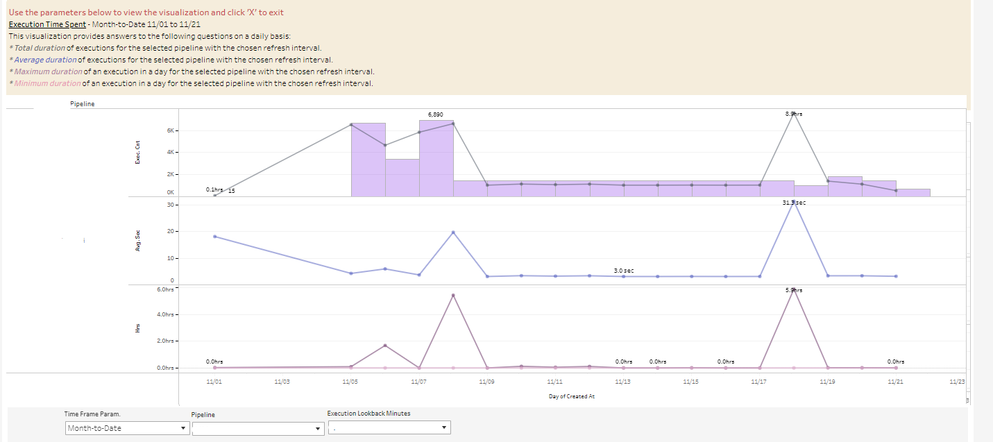The width and height of the screenshot is (993, 442).
Task: Click the 11/01 date tick label
Action: pos(214,382)
